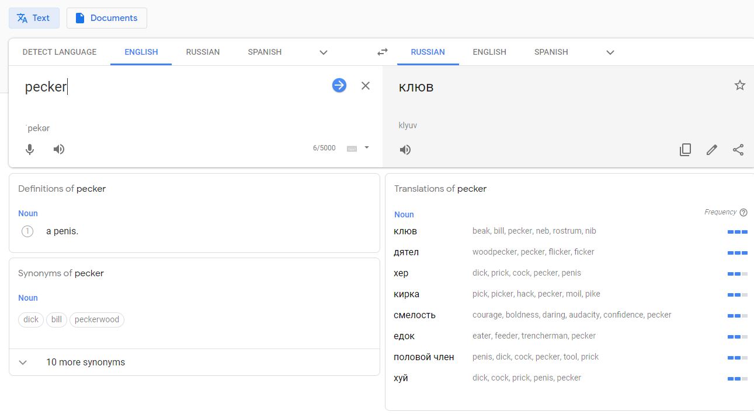Screen dimensions: 754x419
Task: Select the translation 'половой член'
Action: [424, 357]
